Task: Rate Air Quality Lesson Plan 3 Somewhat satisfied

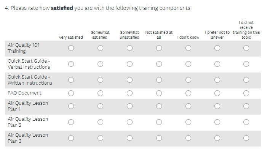Action: pos(100,138)
